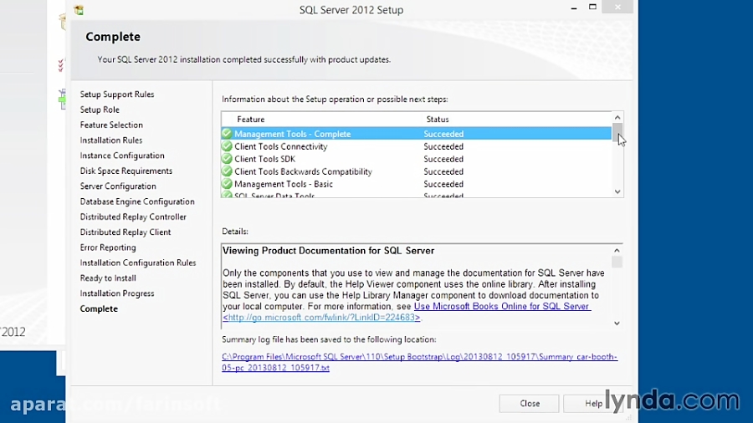Click the feature list scrollbar thumb
Screen dimensions: 753x423
[617, 132]
